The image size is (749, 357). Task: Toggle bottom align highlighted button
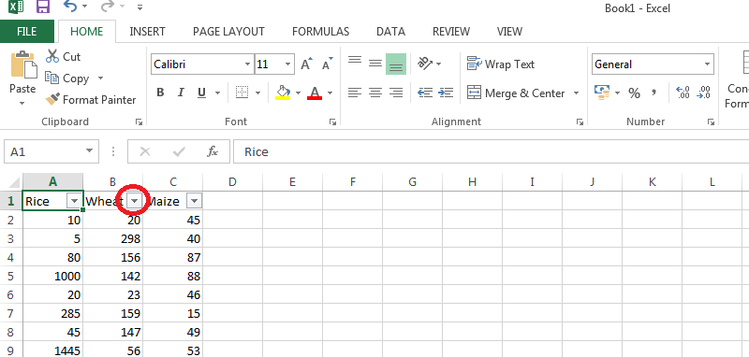[x=396, y=64]
